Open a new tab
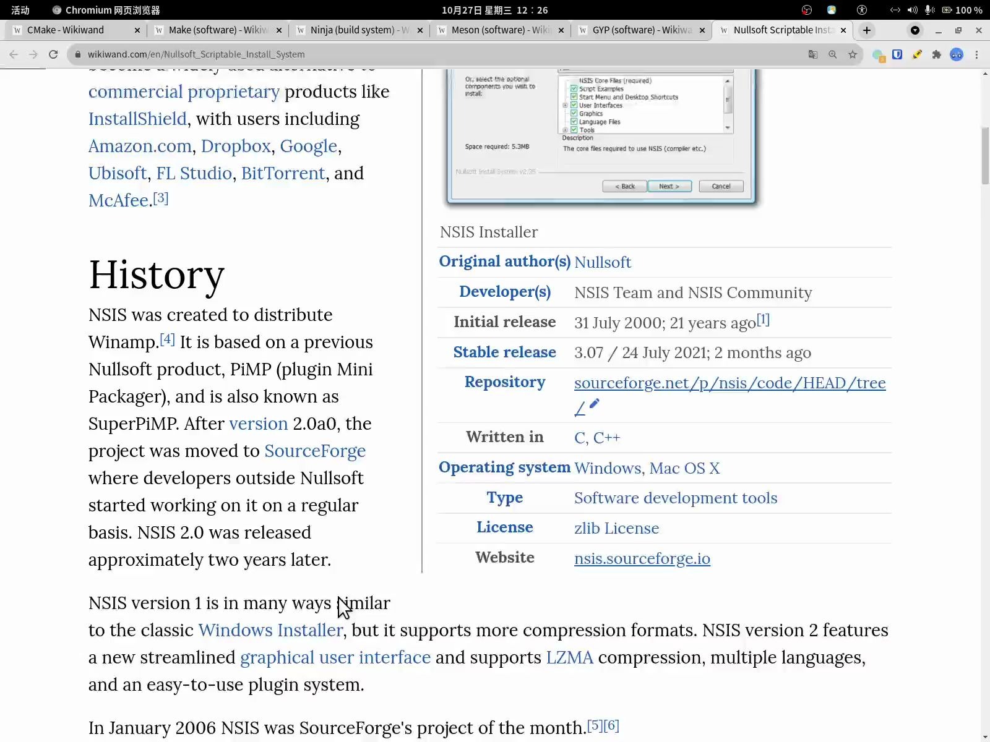 coord(867,30)
